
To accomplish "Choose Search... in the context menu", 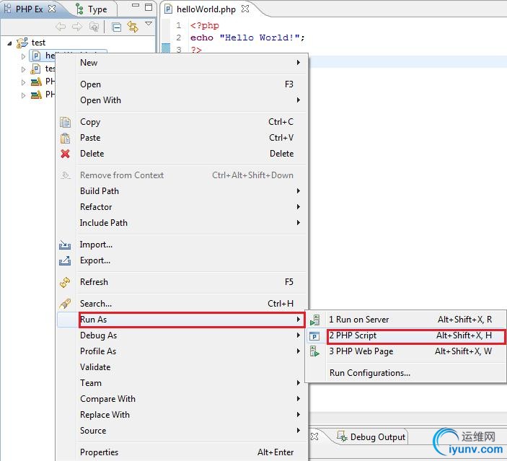I will click(191, 304).
